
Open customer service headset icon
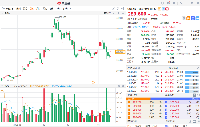click(x=162, y=3)
